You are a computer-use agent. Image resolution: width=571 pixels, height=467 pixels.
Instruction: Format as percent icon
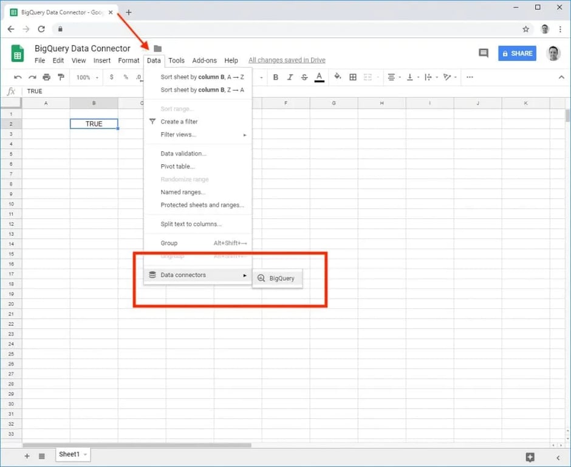point(126,77)
